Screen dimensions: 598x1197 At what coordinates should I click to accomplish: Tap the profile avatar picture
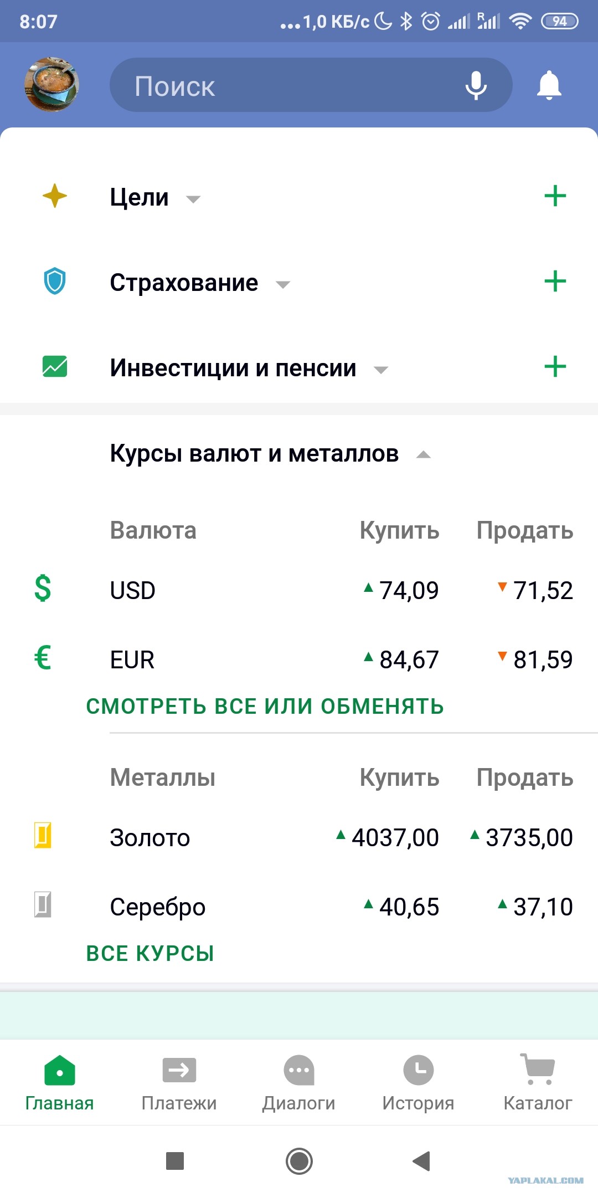[52, 84]
